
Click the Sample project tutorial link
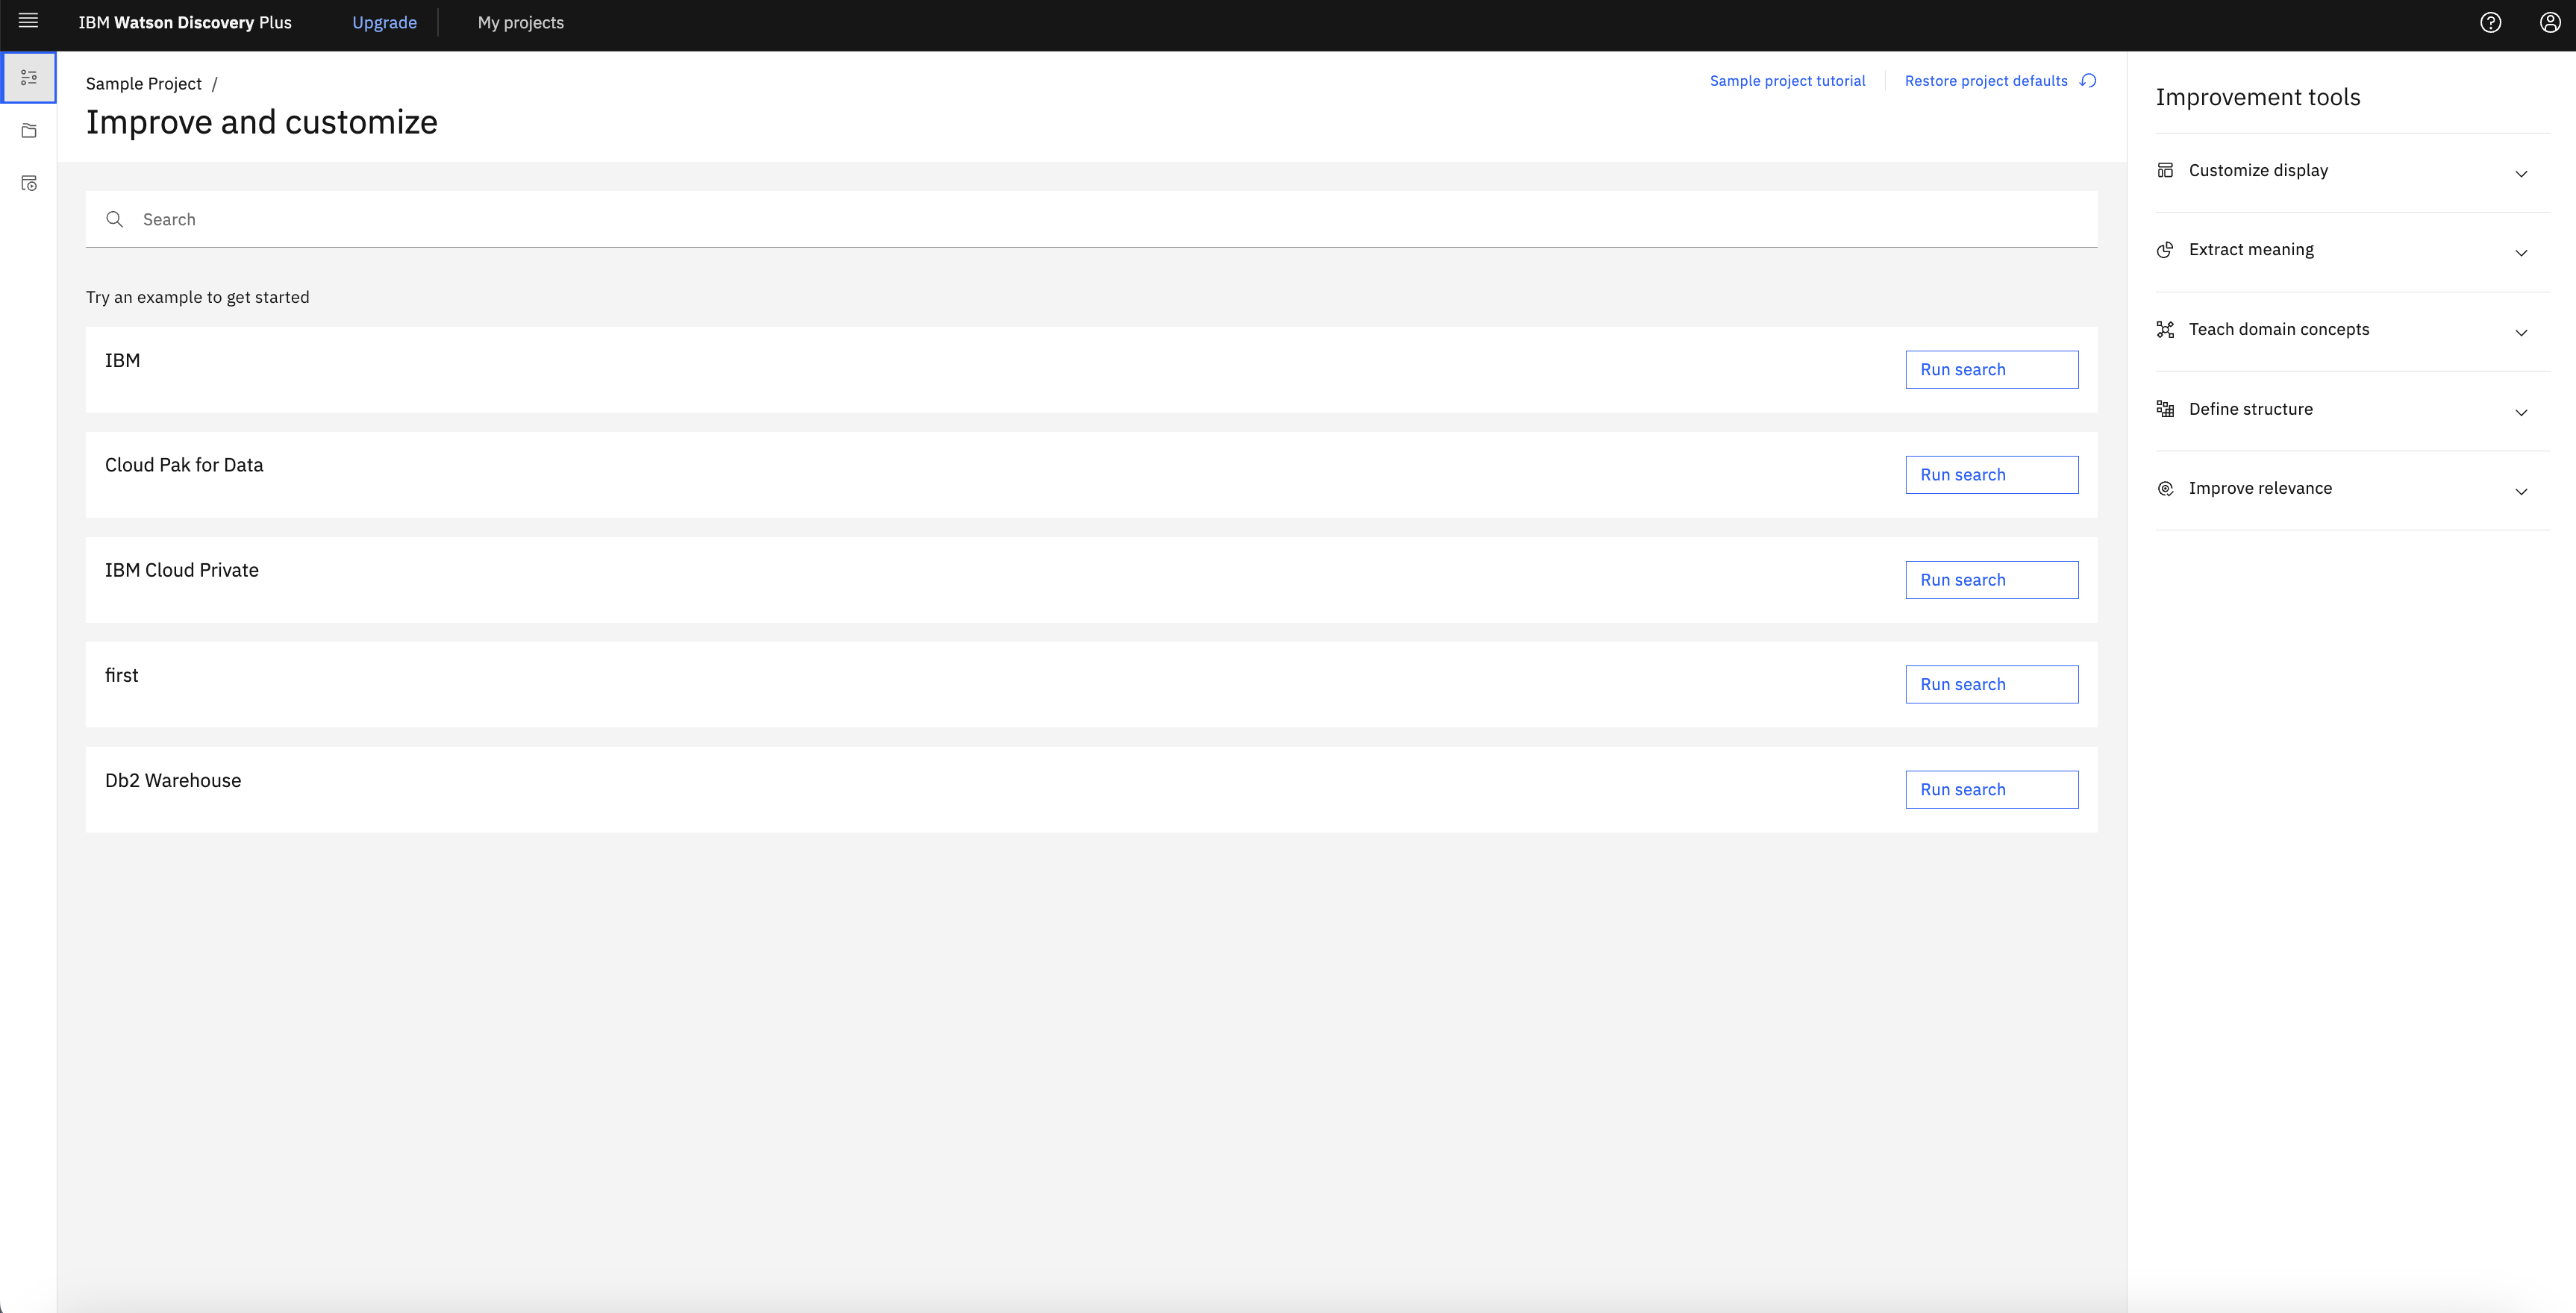[x=1789, y=81]
